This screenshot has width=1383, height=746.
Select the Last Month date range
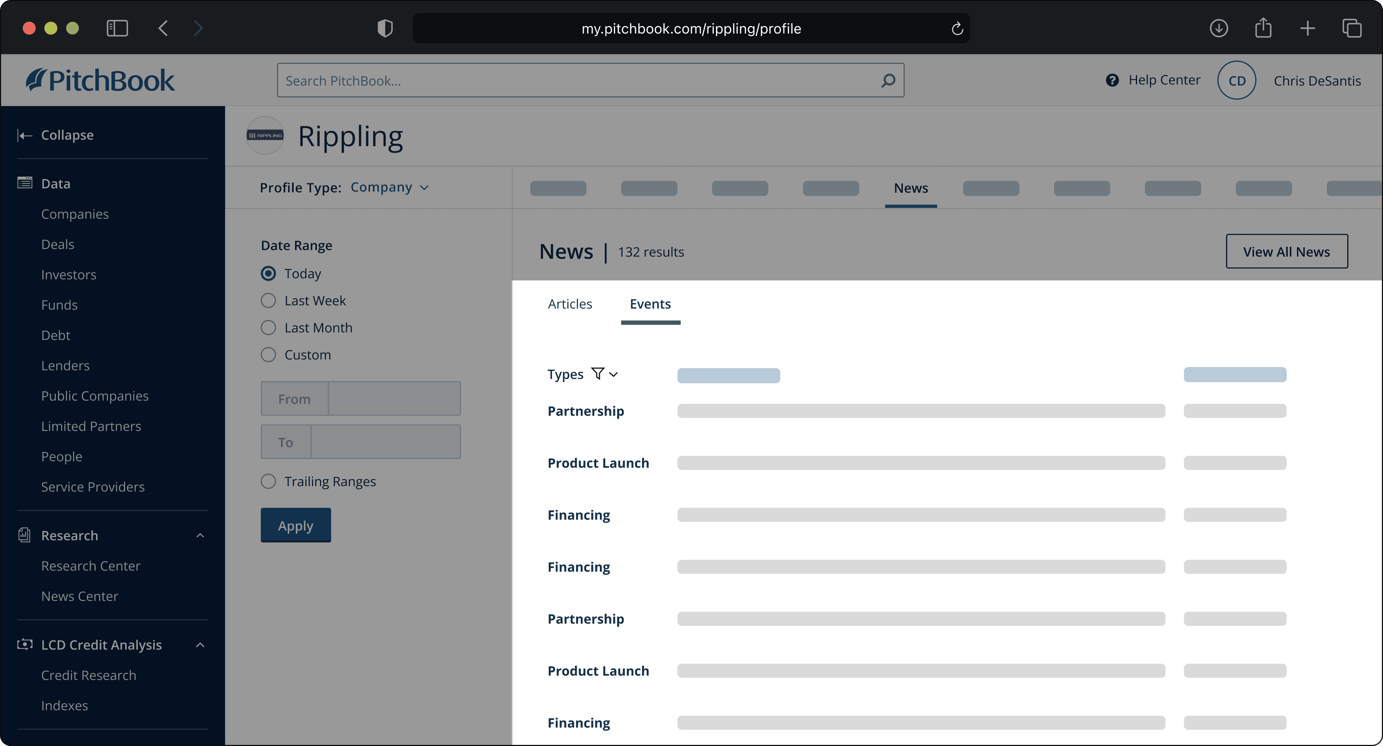click(268, 328)
